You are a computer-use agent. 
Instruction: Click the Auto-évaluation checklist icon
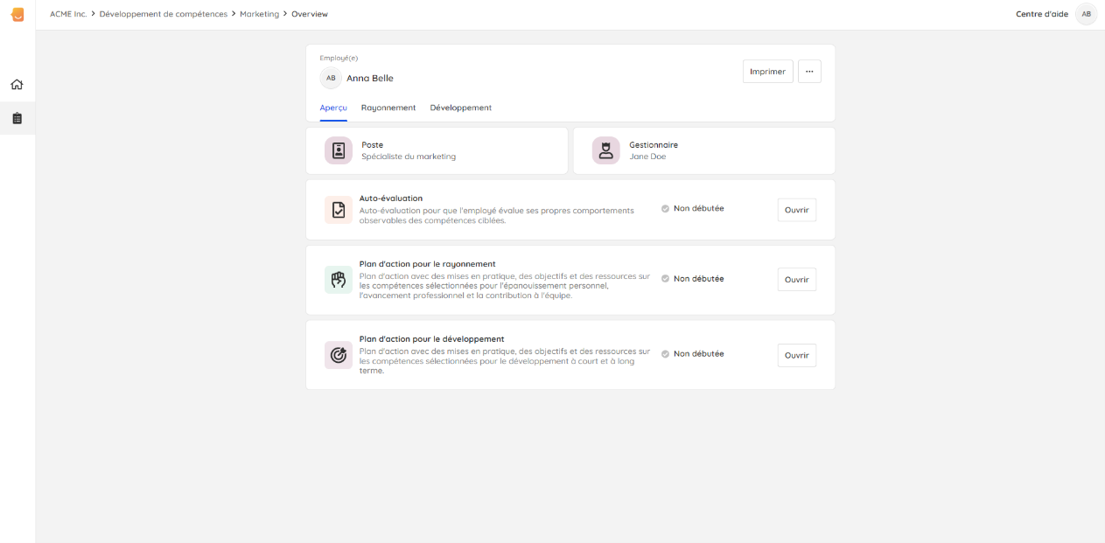(339, 210)
